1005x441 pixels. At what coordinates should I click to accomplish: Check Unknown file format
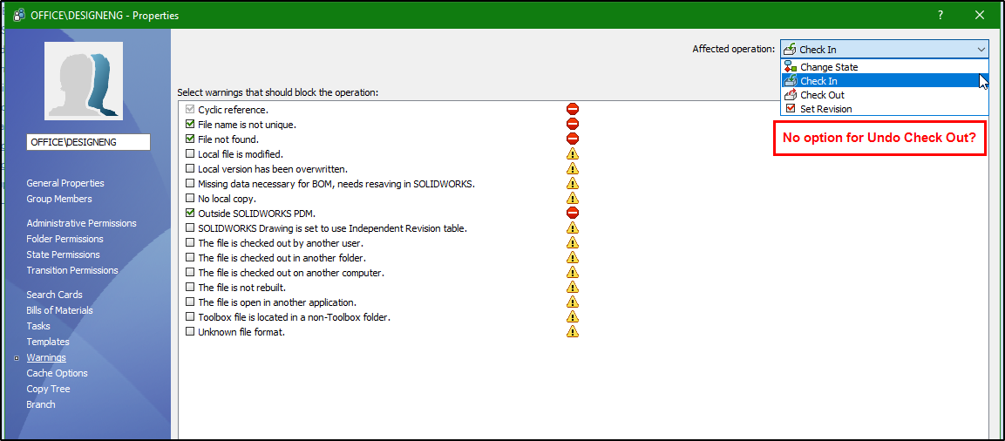point(190,331)
